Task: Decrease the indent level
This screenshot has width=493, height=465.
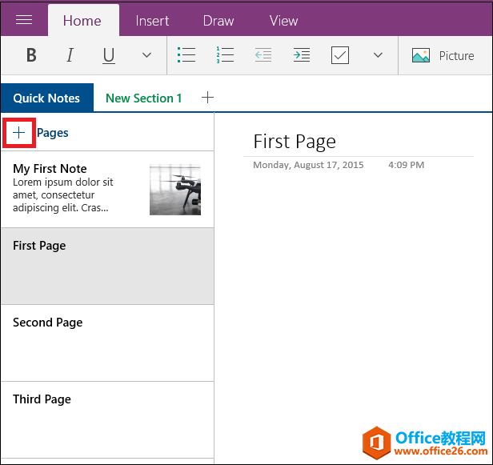Action: tap(263, 56)
